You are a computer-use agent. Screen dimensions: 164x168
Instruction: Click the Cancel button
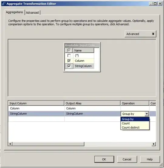coord(127,159)
